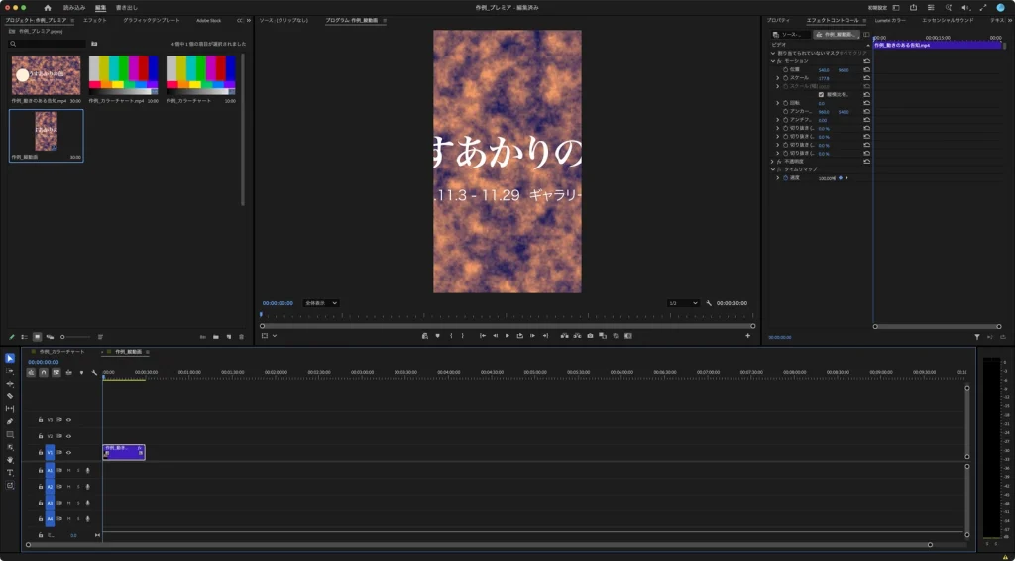Open the グラフィックテンプレート tab
The width and height of the screenshot is (1015, 561).
[x=152, y=20]
